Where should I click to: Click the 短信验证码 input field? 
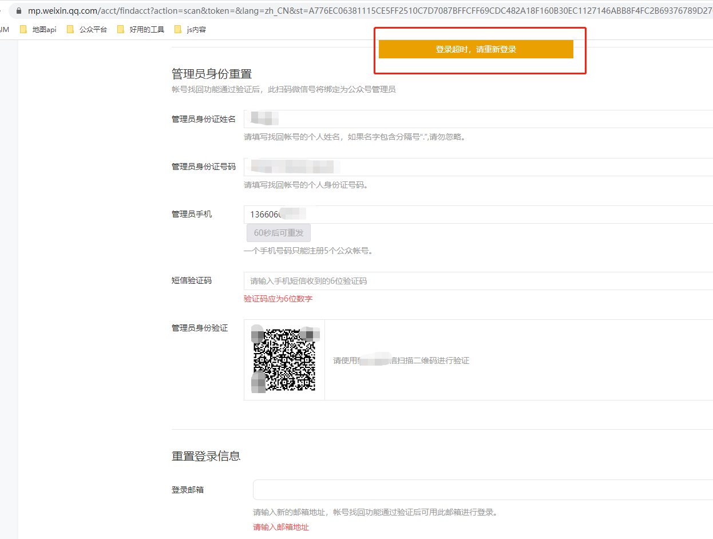(x=478, y=281)
